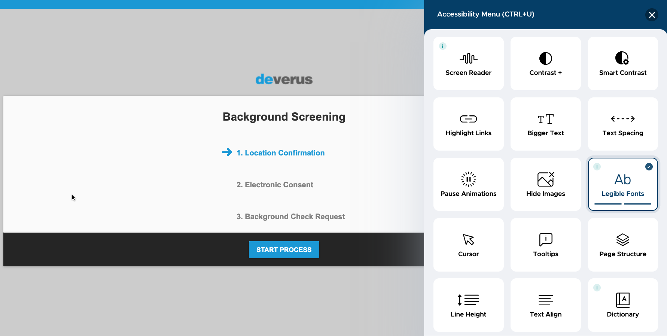Image resolution: width=667 pixels, height=336 pixels.
Task: Toggle the Cursor accessibility option
Action: coord(468,245)
